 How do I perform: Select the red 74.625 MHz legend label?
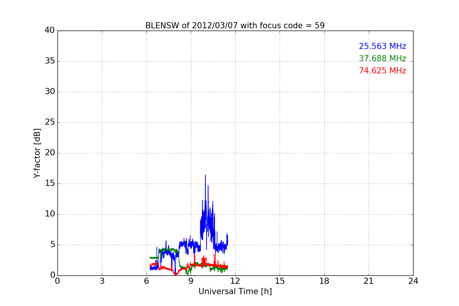point(382,71)
